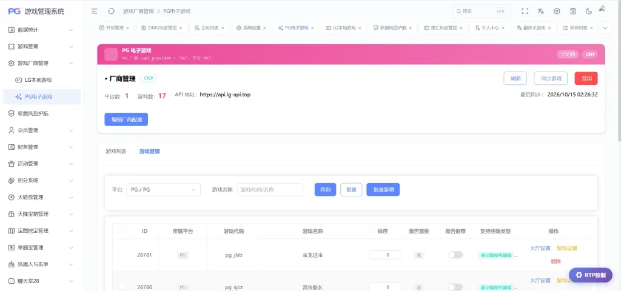Viewport: 621px width, 291px height.
Task: Open the header settings hexagon icon
Action: tap(557, 12)
